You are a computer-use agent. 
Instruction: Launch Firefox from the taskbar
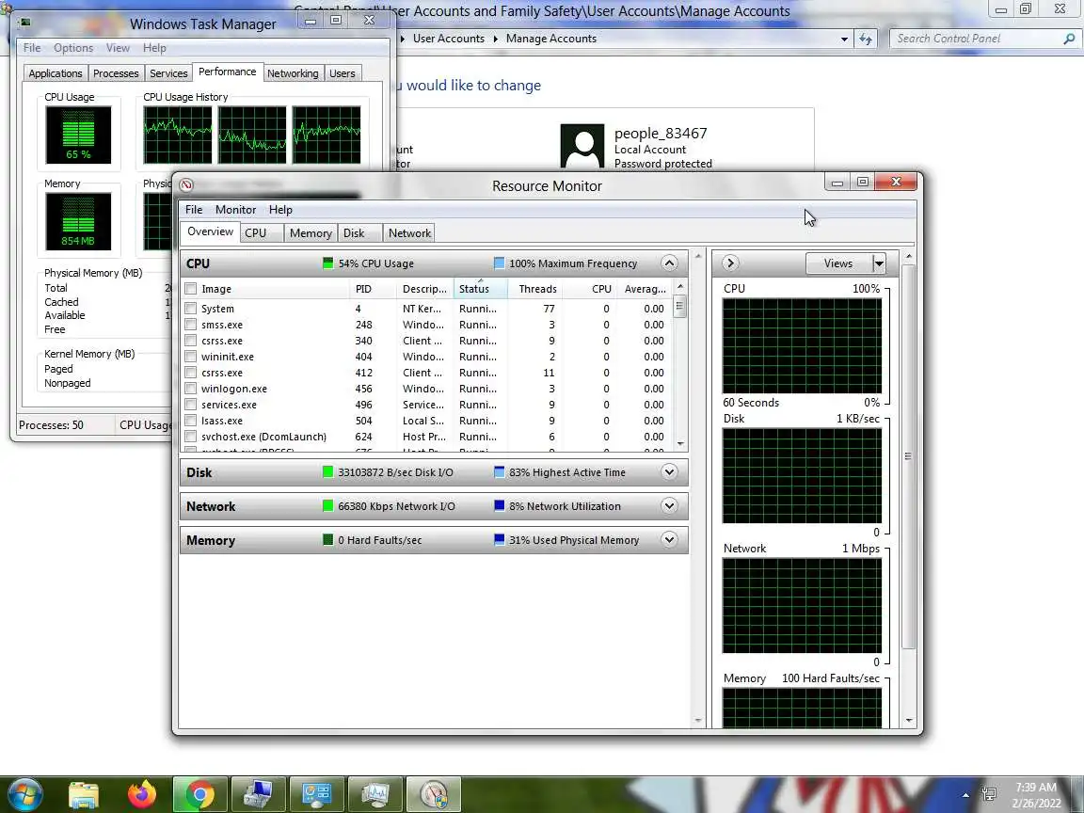coord(142,795)
